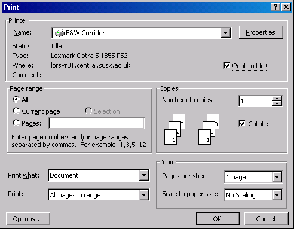Expand the Print what dropdown

(x=143, y=175)
